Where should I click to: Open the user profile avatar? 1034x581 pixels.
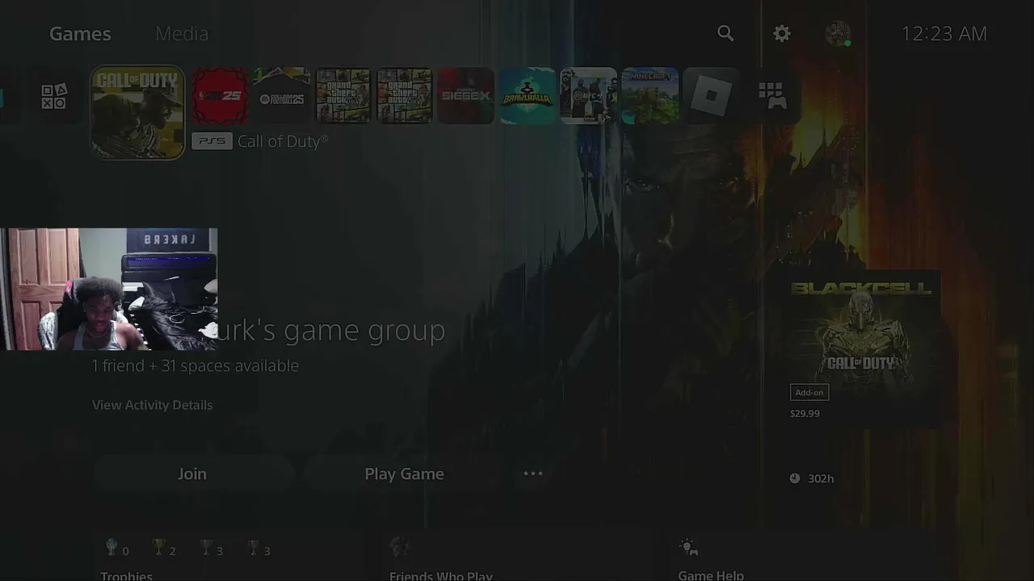(x=838, y=33)
